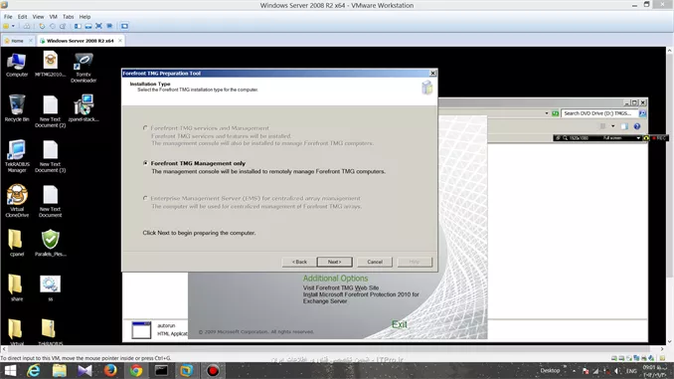Open the VM menu
The image size is (674, 379).
[x=54, y=17]
